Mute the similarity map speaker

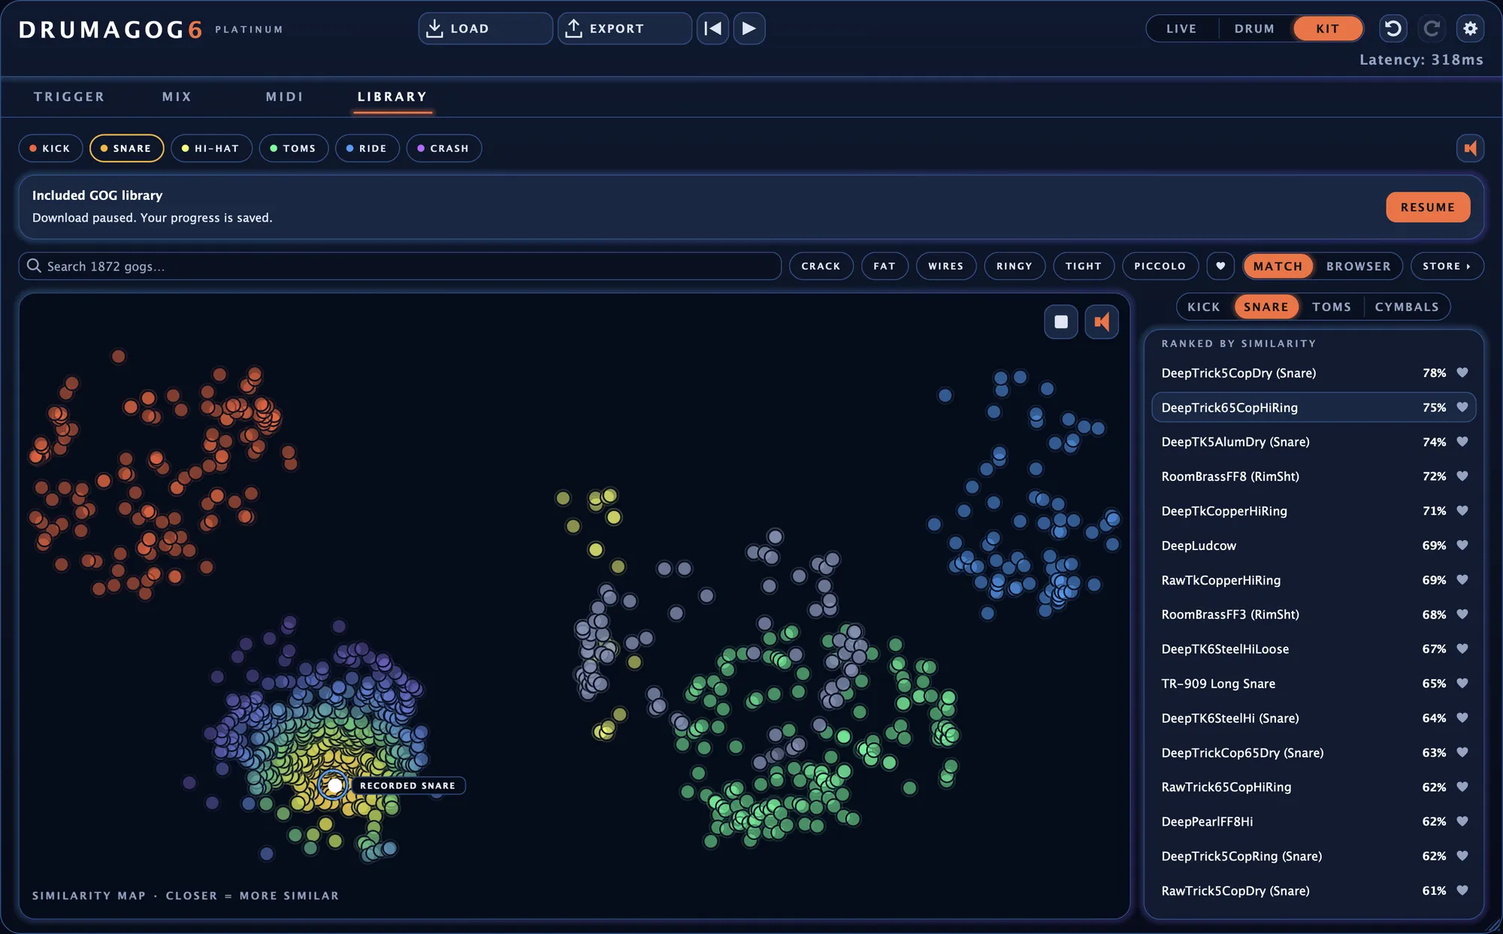[x=1102, y=322]
